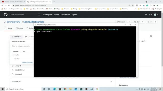Open Chrome extensions puzzle icon
Image resolution: width=163 pixels, height=91 pixels.
tap(154, 6)
